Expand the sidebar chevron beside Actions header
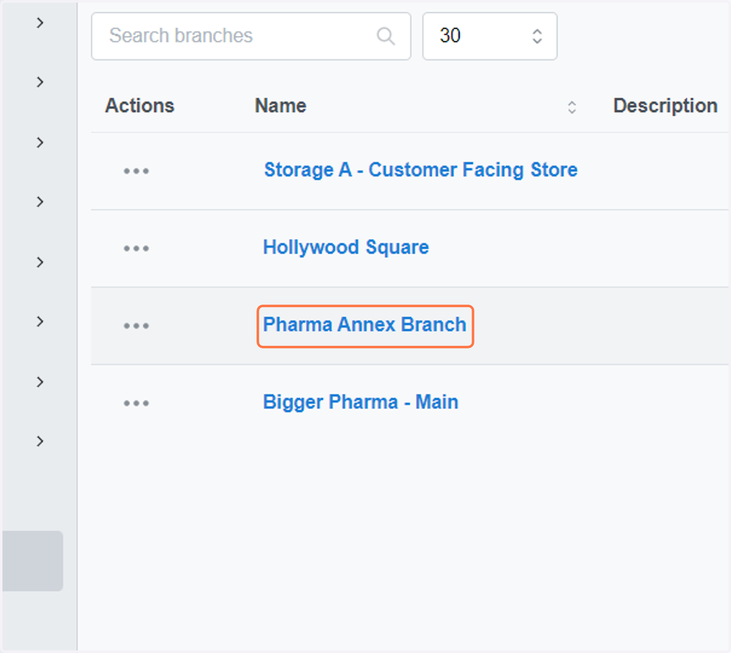This screenshot has height=653, width=731. click(x=40, y=82)
